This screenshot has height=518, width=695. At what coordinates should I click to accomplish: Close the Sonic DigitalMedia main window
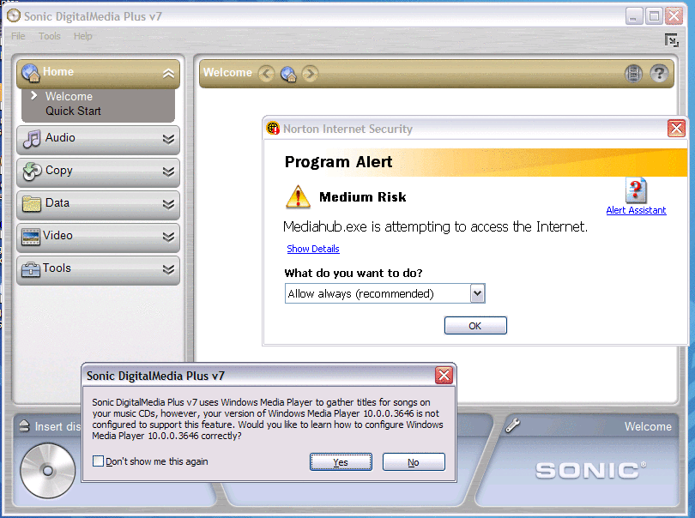(x=674, y=16)
